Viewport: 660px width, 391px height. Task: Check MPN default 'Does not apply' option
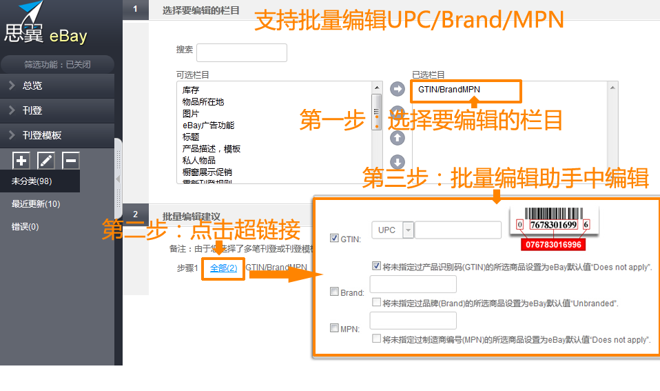376,339
